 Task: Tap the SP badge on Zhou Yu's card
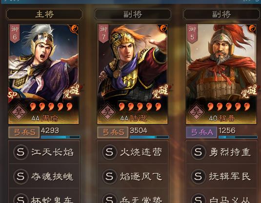[13, 95]
